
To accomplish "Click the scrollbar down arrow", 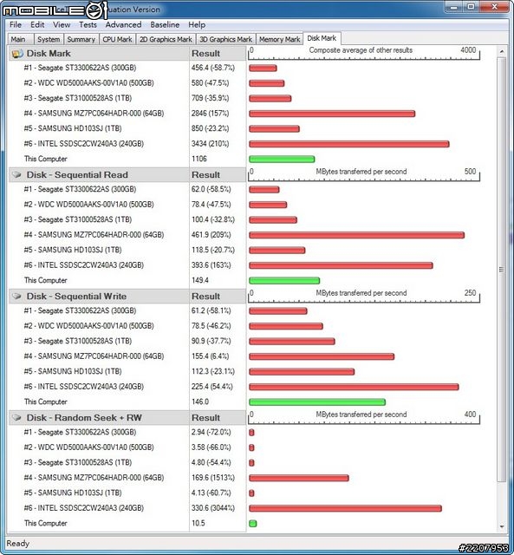I will [x=502, y=526].
